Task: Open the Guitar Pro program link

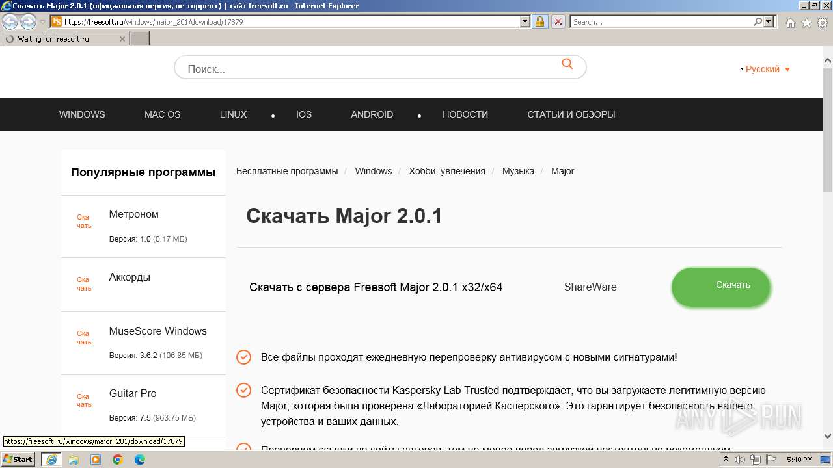Action: pyautogui.click(x=133, y=394)
